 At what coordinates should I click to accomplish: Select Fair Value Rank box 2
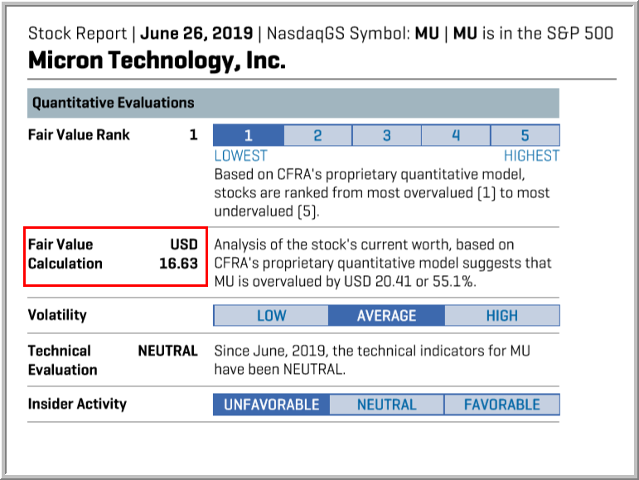(317, 135)
